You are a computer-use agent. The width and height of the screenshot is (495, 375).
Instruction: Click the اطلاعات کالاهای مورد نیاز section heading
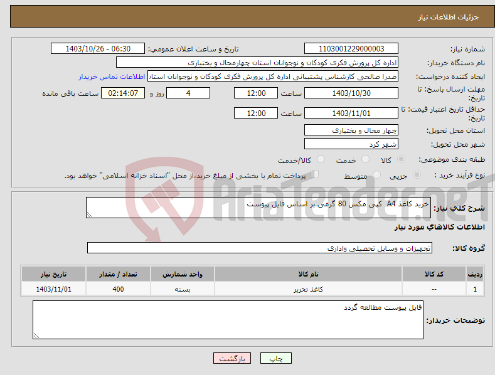click(x=439, y=227)
